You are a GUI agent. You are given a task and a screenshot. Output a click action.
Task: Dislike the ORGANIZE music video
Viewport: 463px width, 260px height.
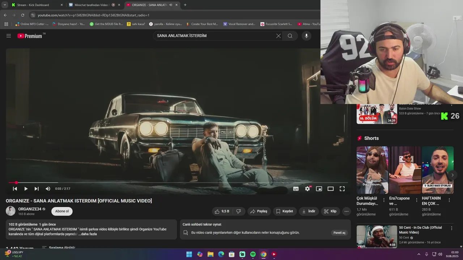pyautogui.click(x=239, y=211)
